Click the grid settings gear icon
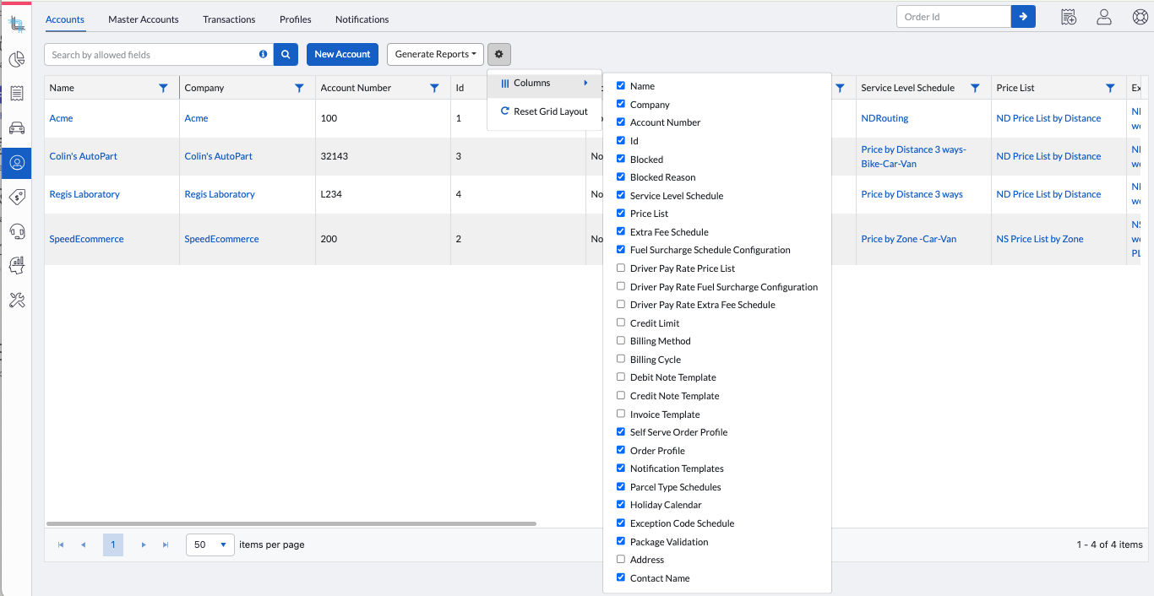 (499, 54)
